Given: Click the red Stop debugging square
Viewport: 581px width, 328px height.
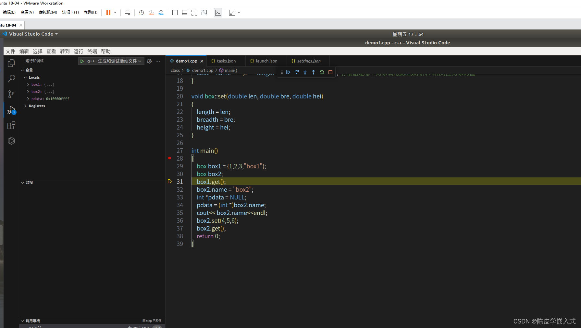Looking at the screenshot, I should pyautogui.click(x=330, y=72).
